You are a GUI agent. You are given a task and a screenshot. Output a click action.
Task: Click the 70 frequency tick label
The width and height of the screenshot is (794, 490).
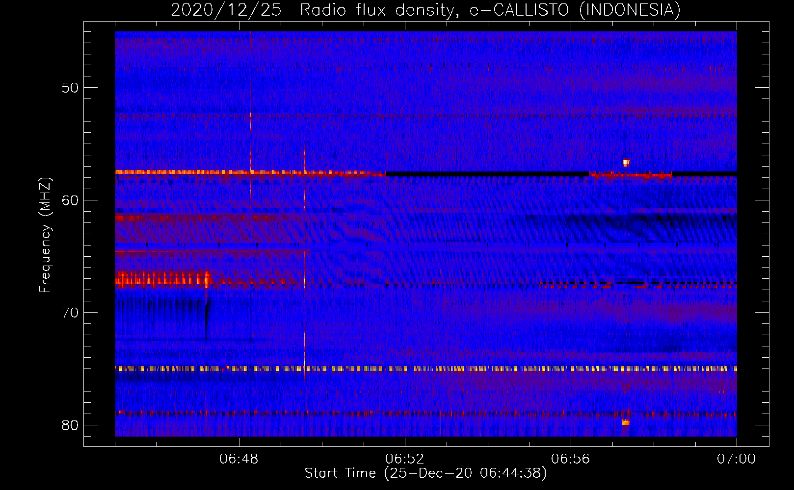70,312
